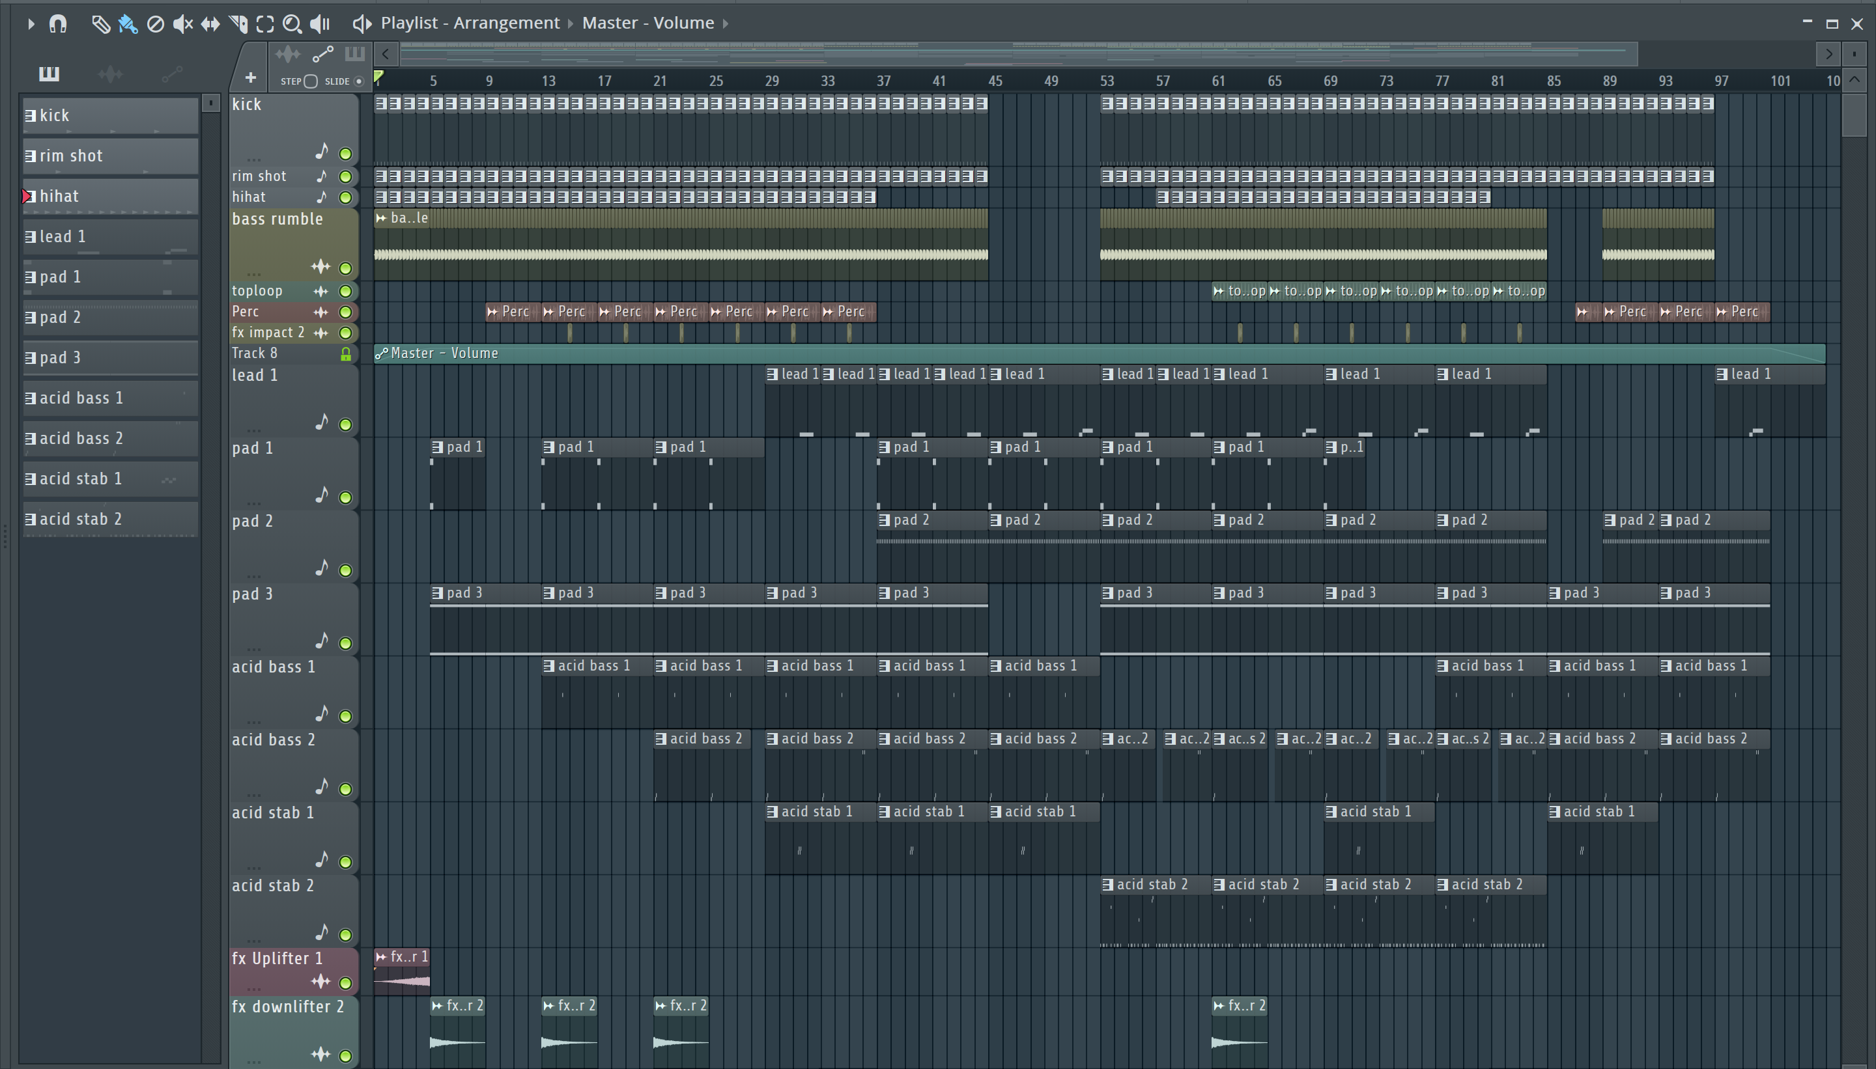Click the note icon on kick track

[322, 151]
